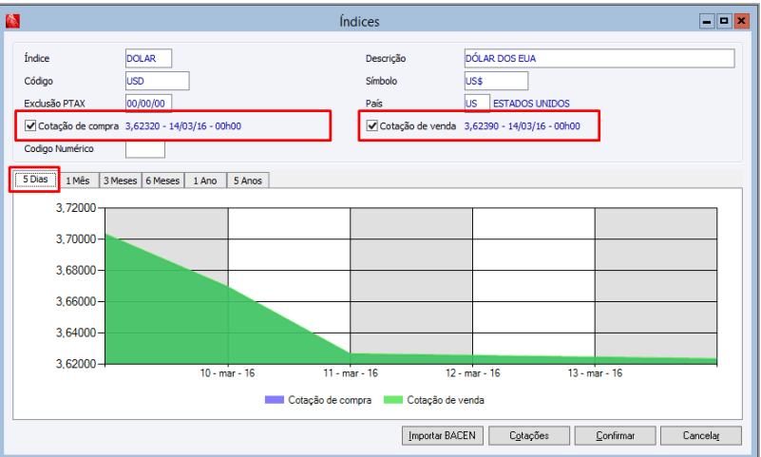Click the 12 - mar - 16 axis label
The width and height of the screenshot is (761, 457).
473,373
